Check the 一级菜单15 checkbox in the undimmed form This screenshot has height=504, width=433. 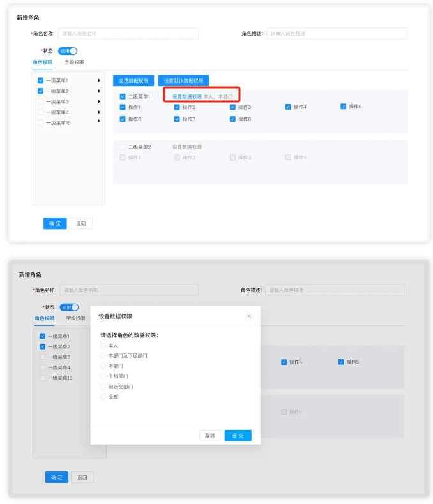tap(40, 122)
